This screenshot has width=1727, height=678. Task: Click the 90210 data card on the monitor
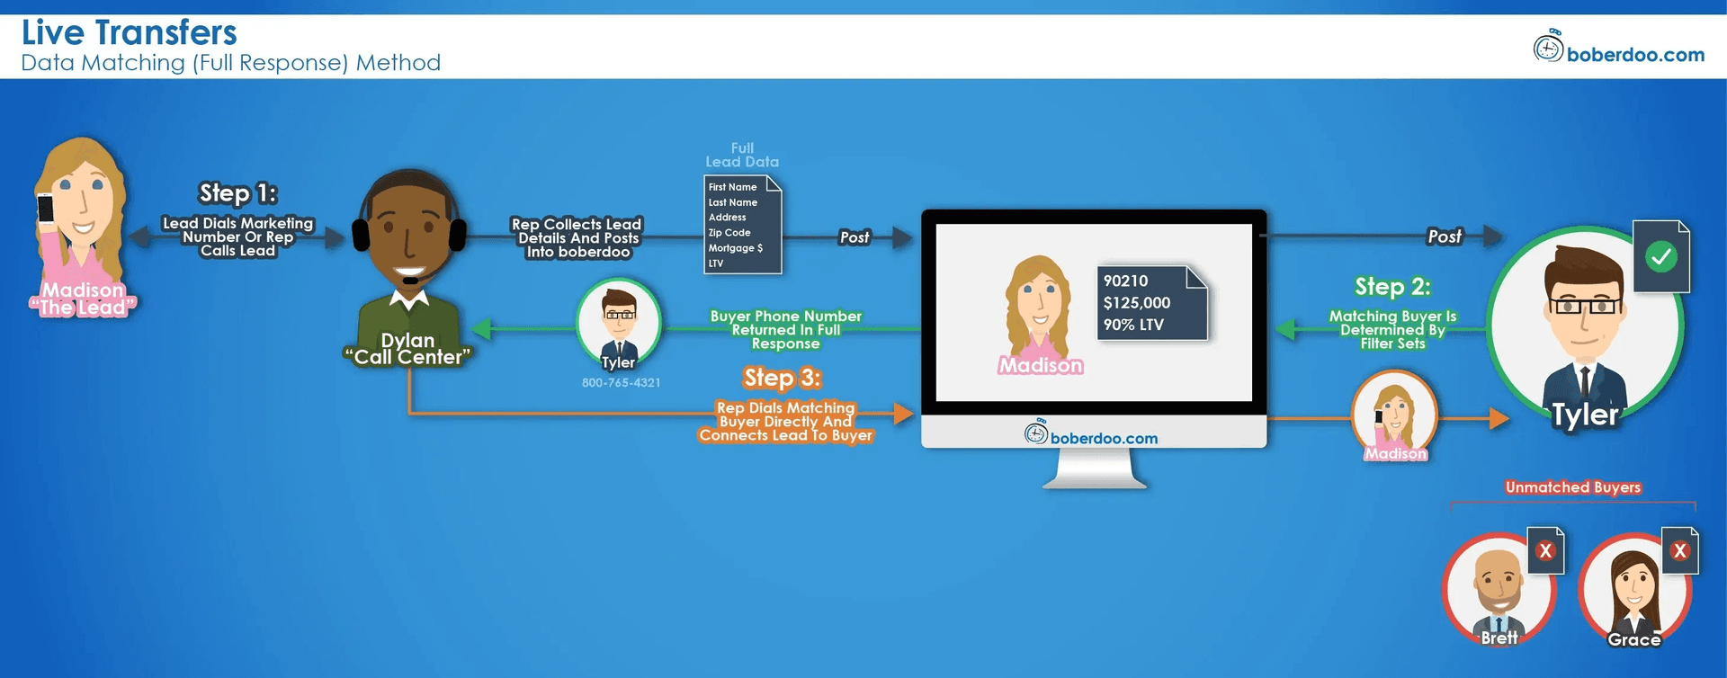[x=1151, y=303]
